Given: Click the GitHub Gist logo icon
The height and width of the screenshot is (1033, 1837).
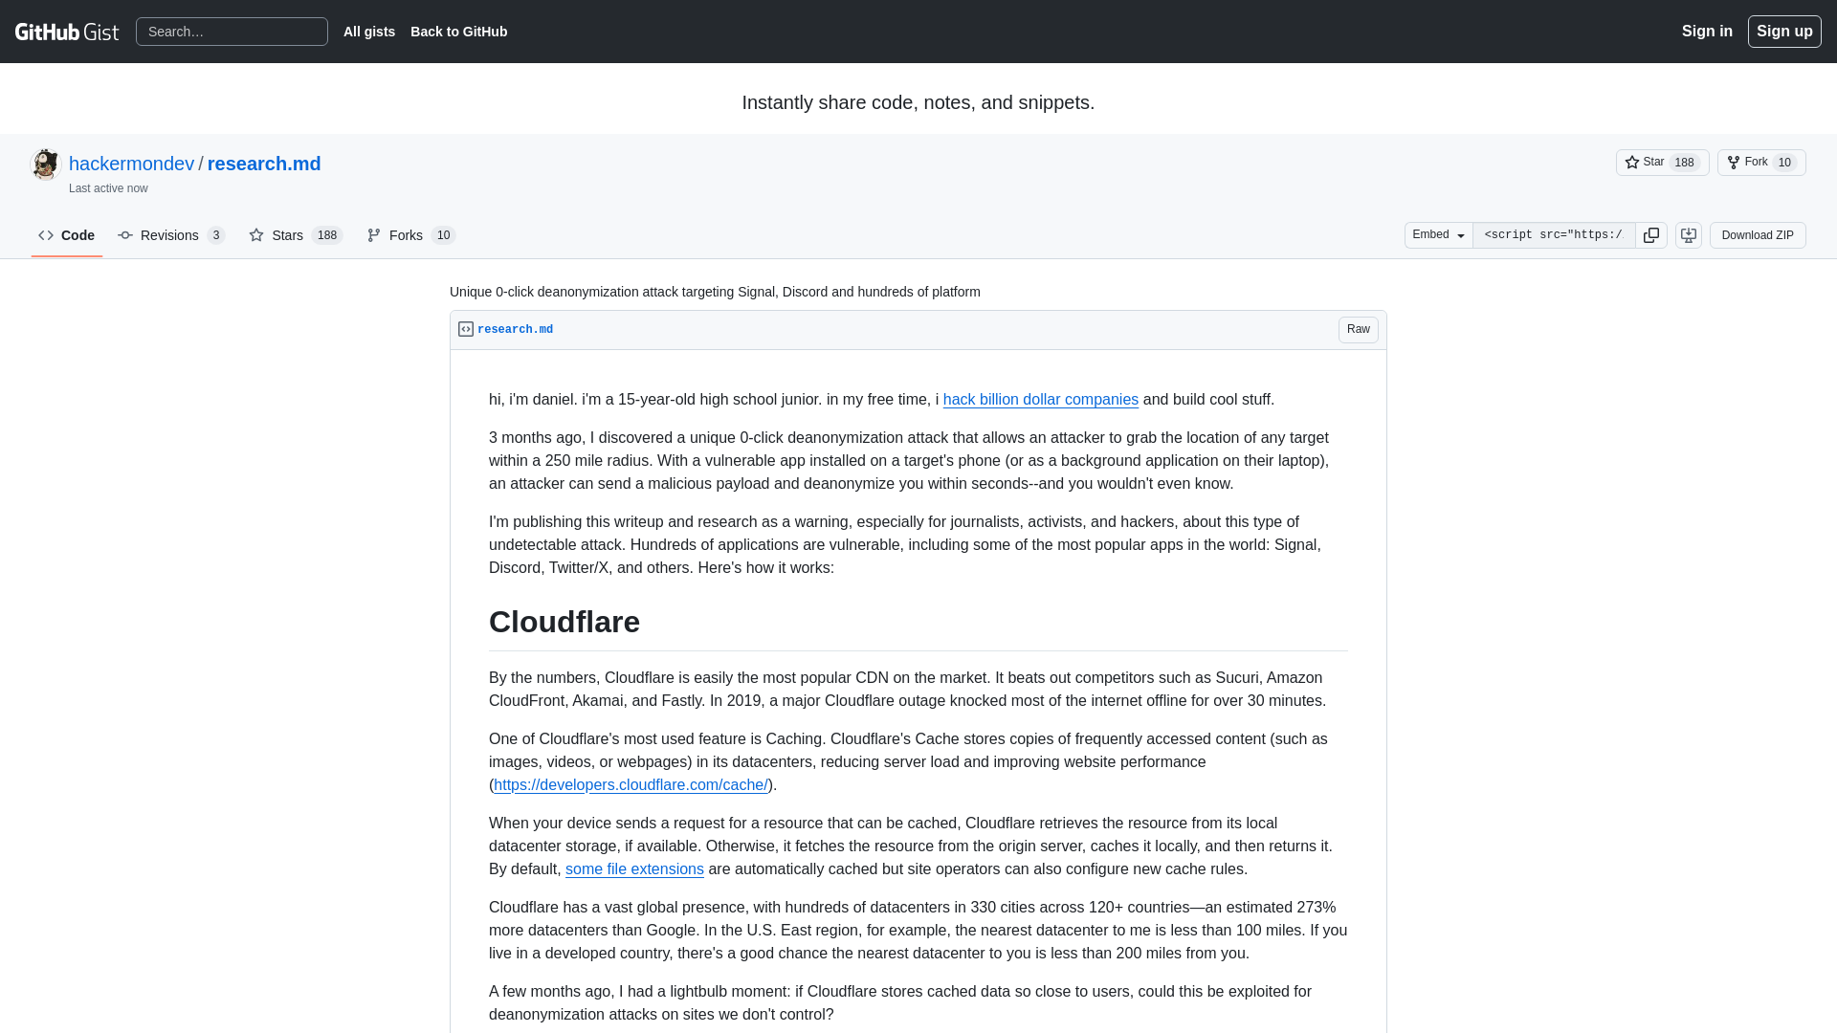Looking at the screenshot, I should (67, 32).
